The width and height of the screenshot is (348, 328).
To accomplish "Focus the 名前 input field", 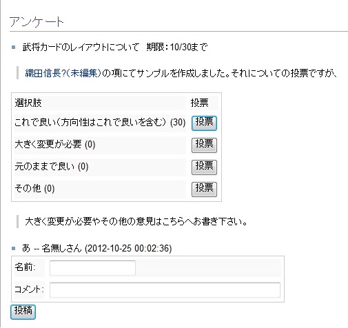I will click(92, 268).
